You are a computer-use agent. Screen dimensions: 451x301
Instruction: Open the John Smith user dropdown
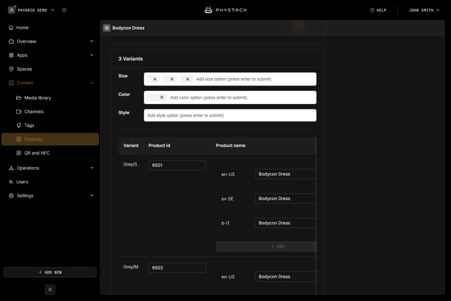(424, 10)
